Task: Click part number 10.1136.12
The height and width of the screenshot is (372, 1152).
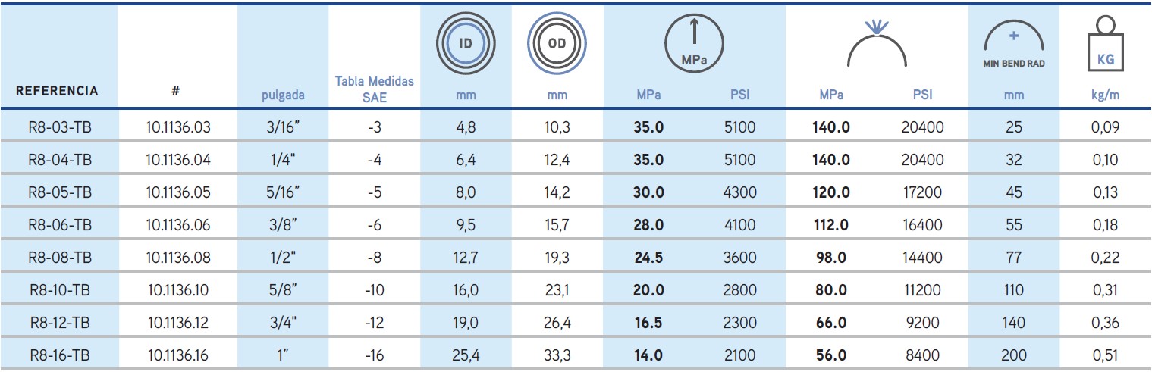Action: (x=177, y=323)
